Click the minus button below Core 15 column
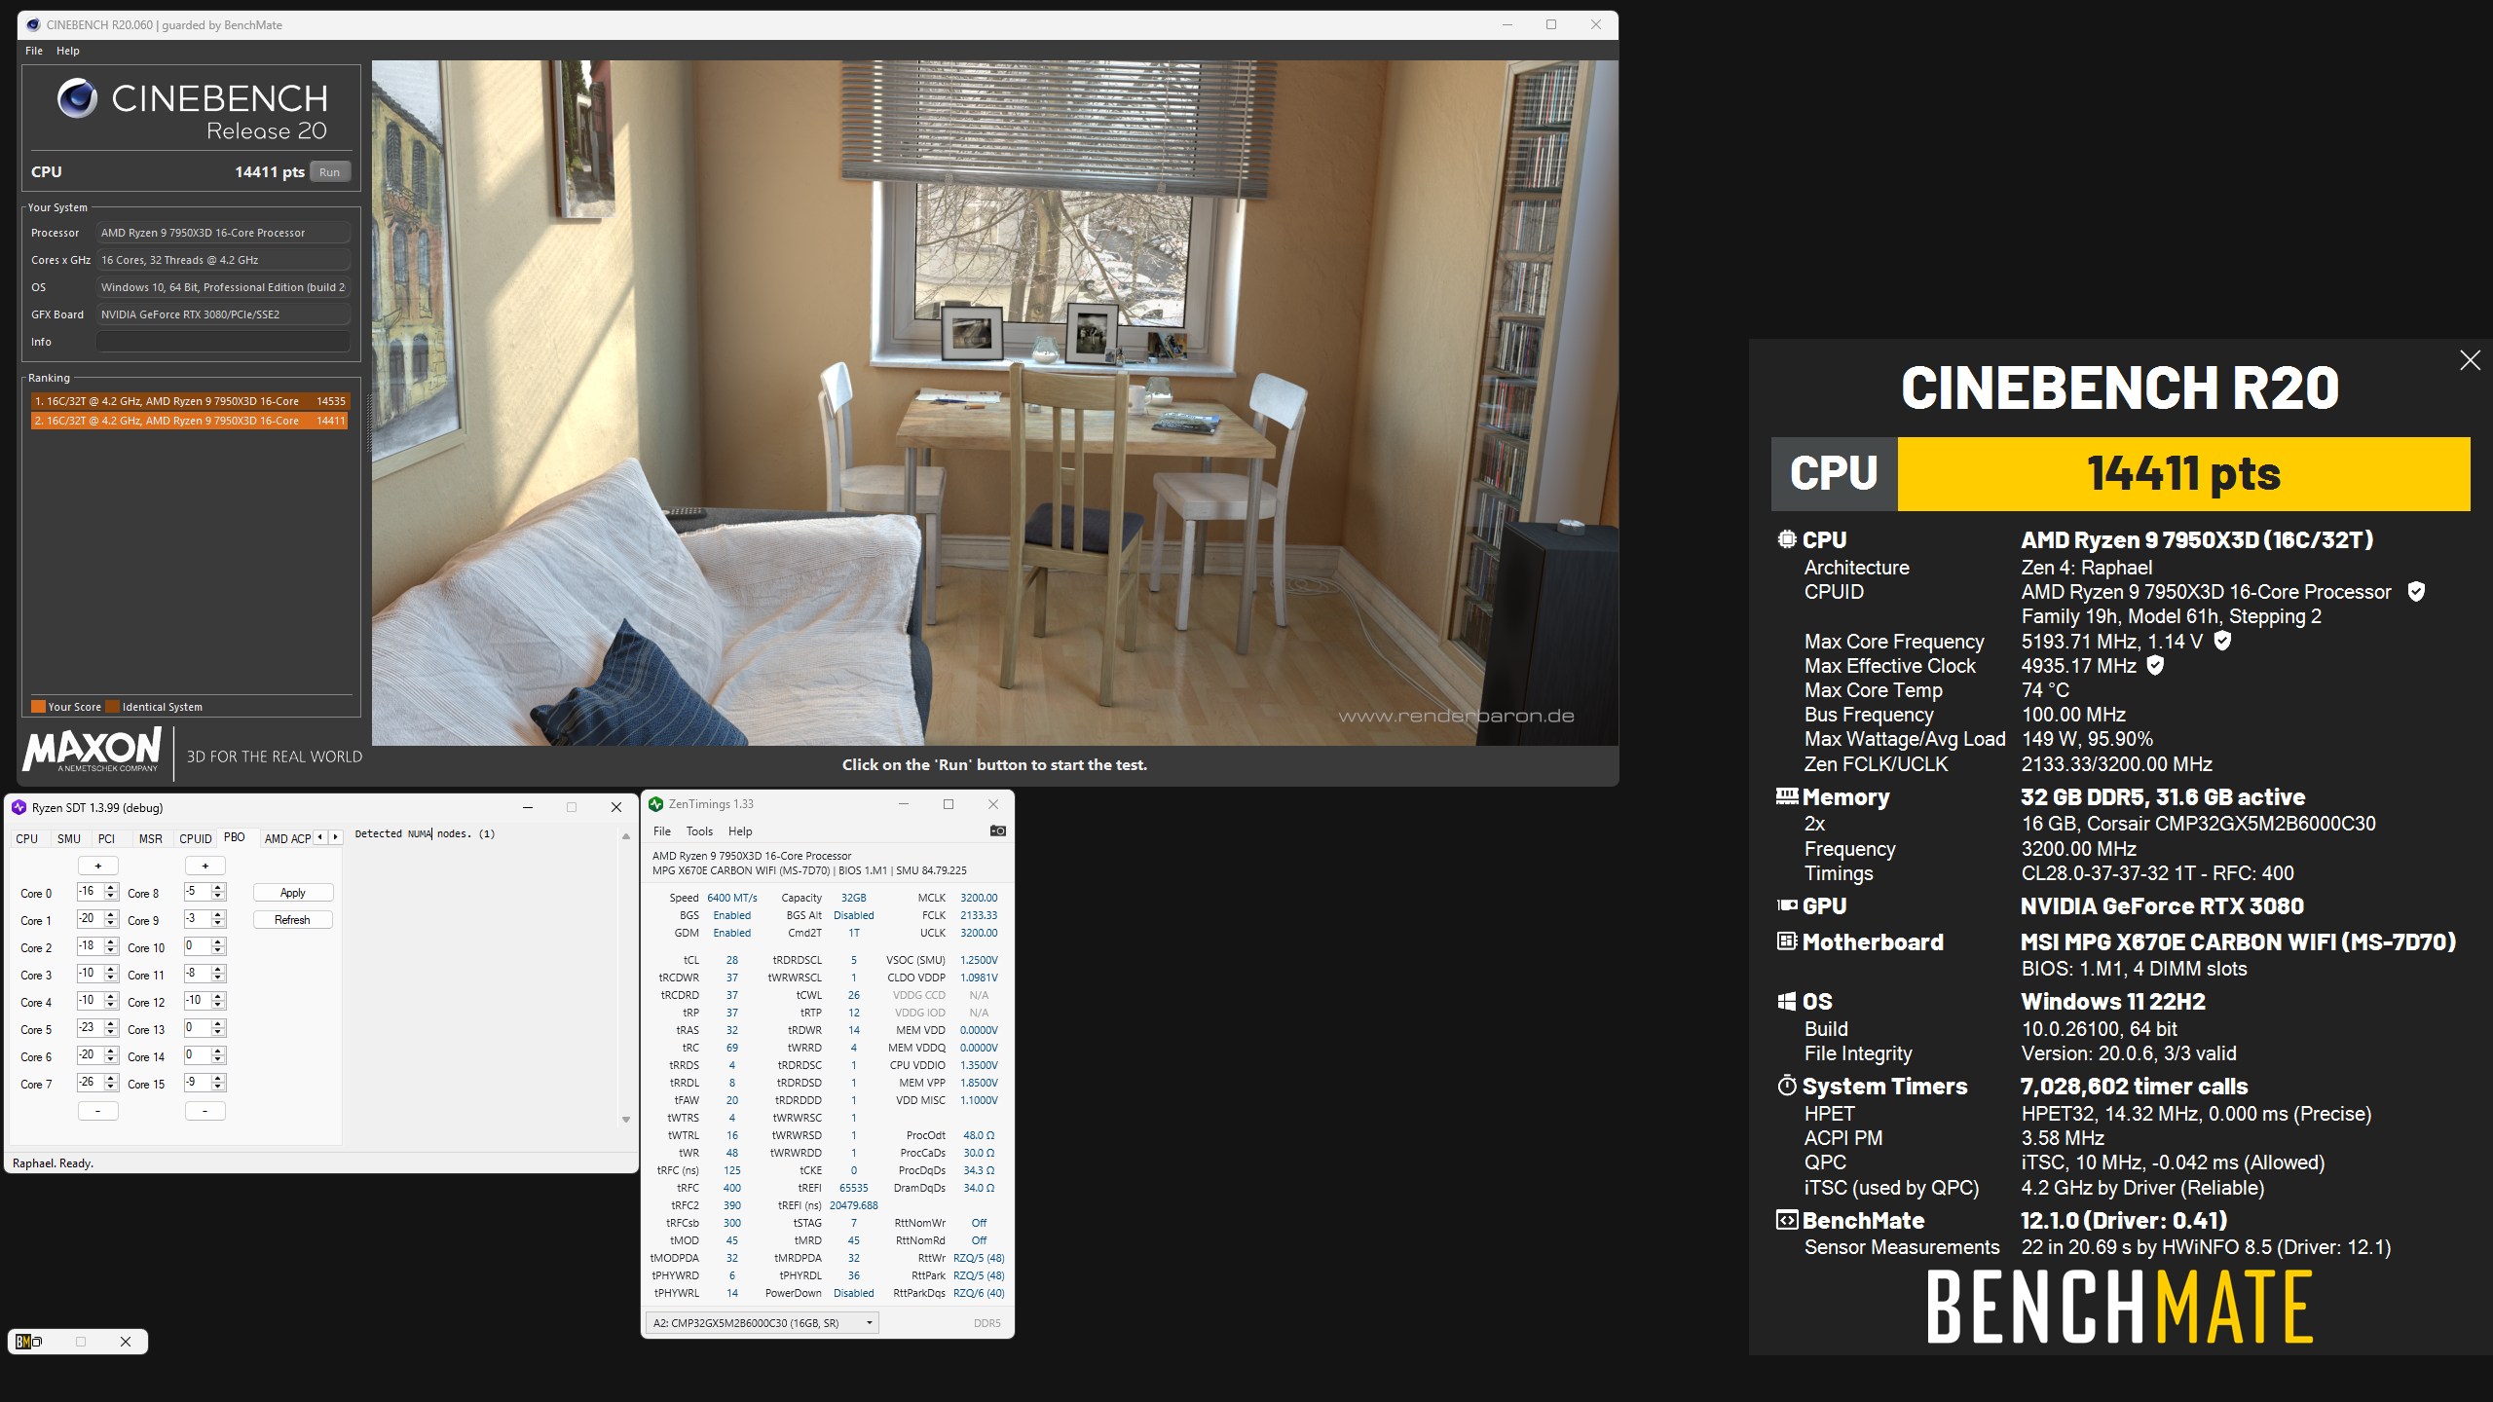 click(205, 1111)
